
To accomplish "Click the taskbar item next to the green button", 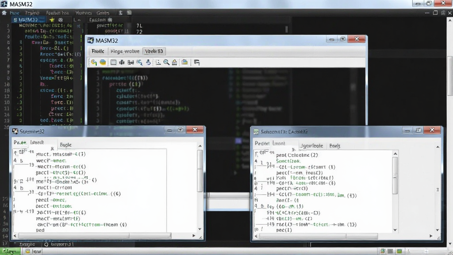I will click(x=33, y=251).
